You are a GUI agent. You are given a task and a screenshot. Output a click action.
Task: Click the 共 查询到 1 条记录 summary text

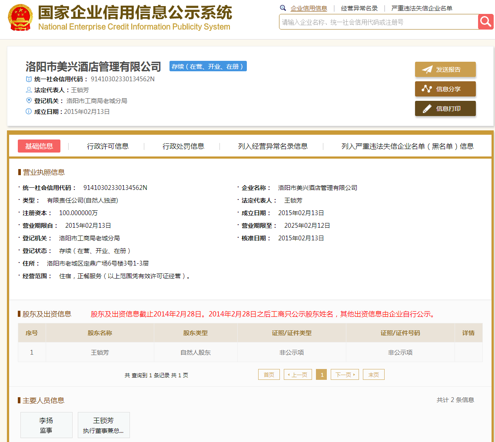[x=156, y=375]
